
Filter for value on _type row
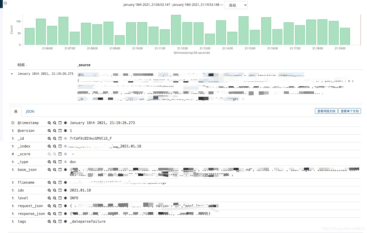tap(49, 162)
